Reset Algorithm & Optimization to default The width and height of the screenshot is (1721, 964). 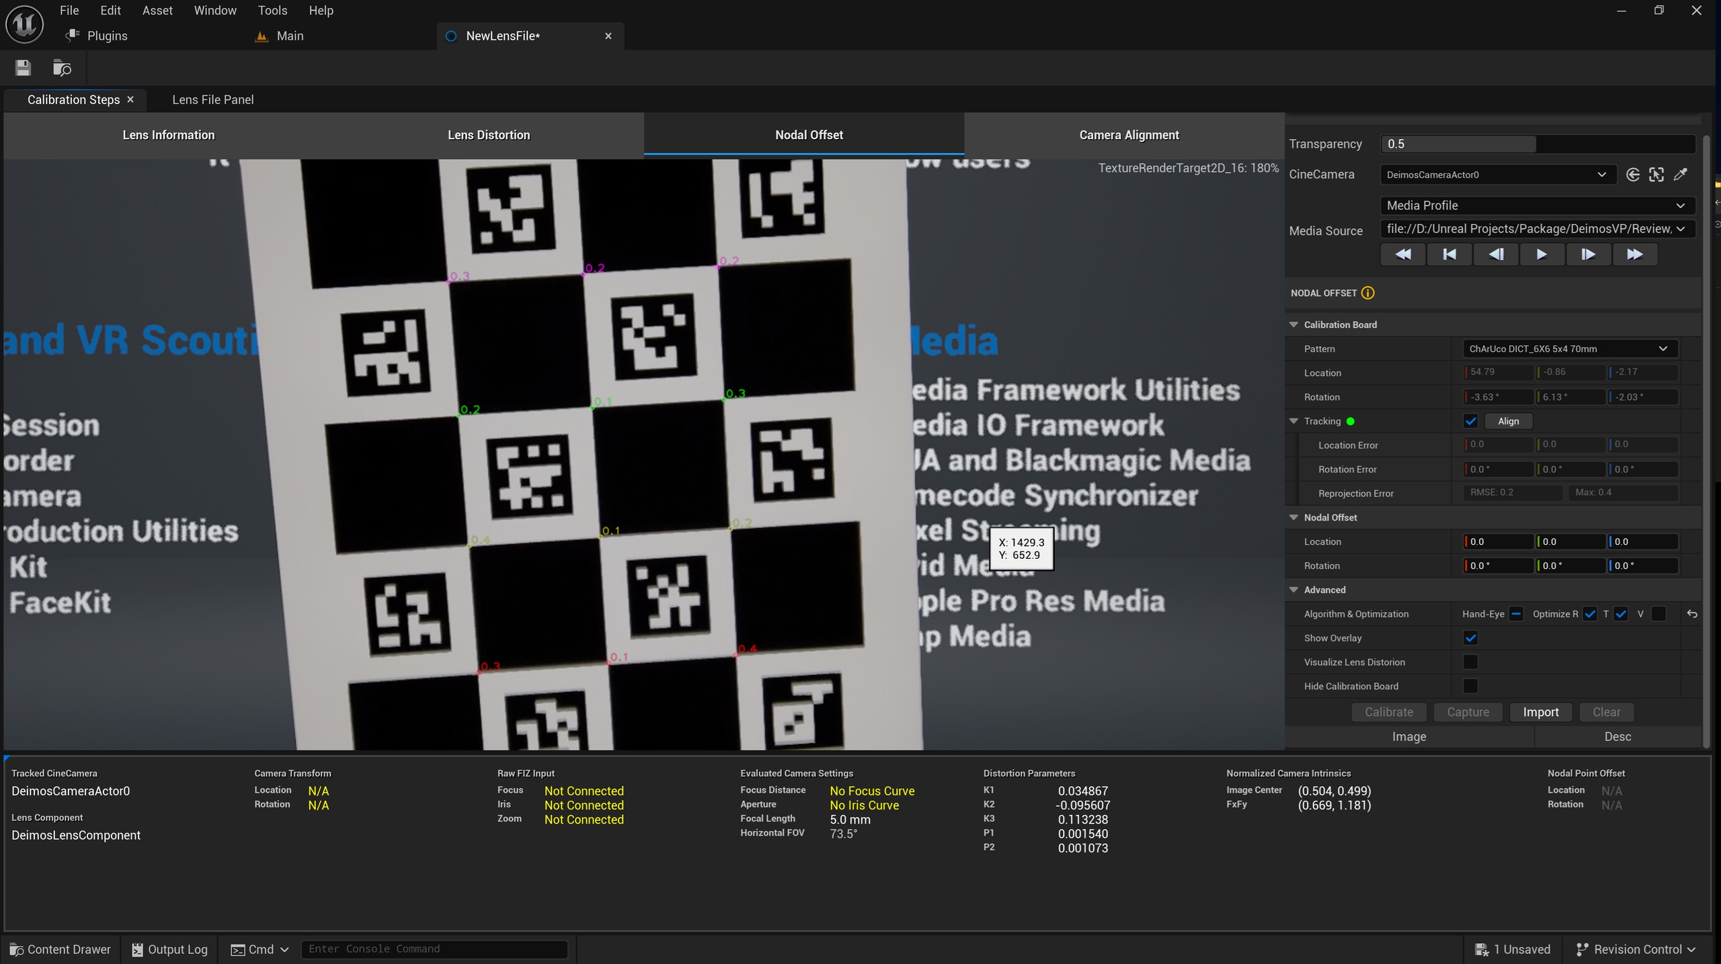1692,614
